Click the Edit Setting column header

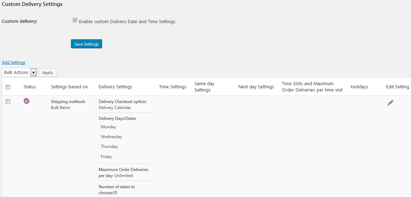tap(397, 87)
